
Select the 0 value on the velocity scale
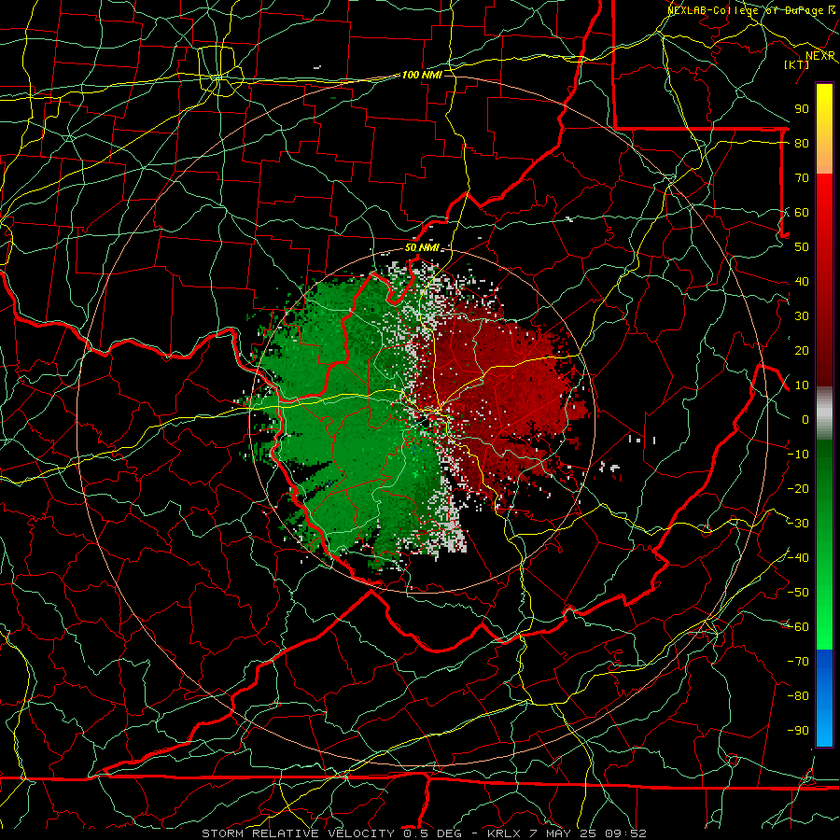coord(805,419)
